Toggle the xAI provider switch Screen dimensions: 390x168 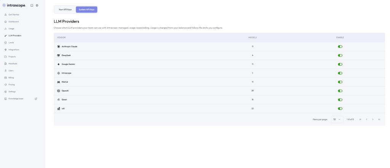coord(340,109)
